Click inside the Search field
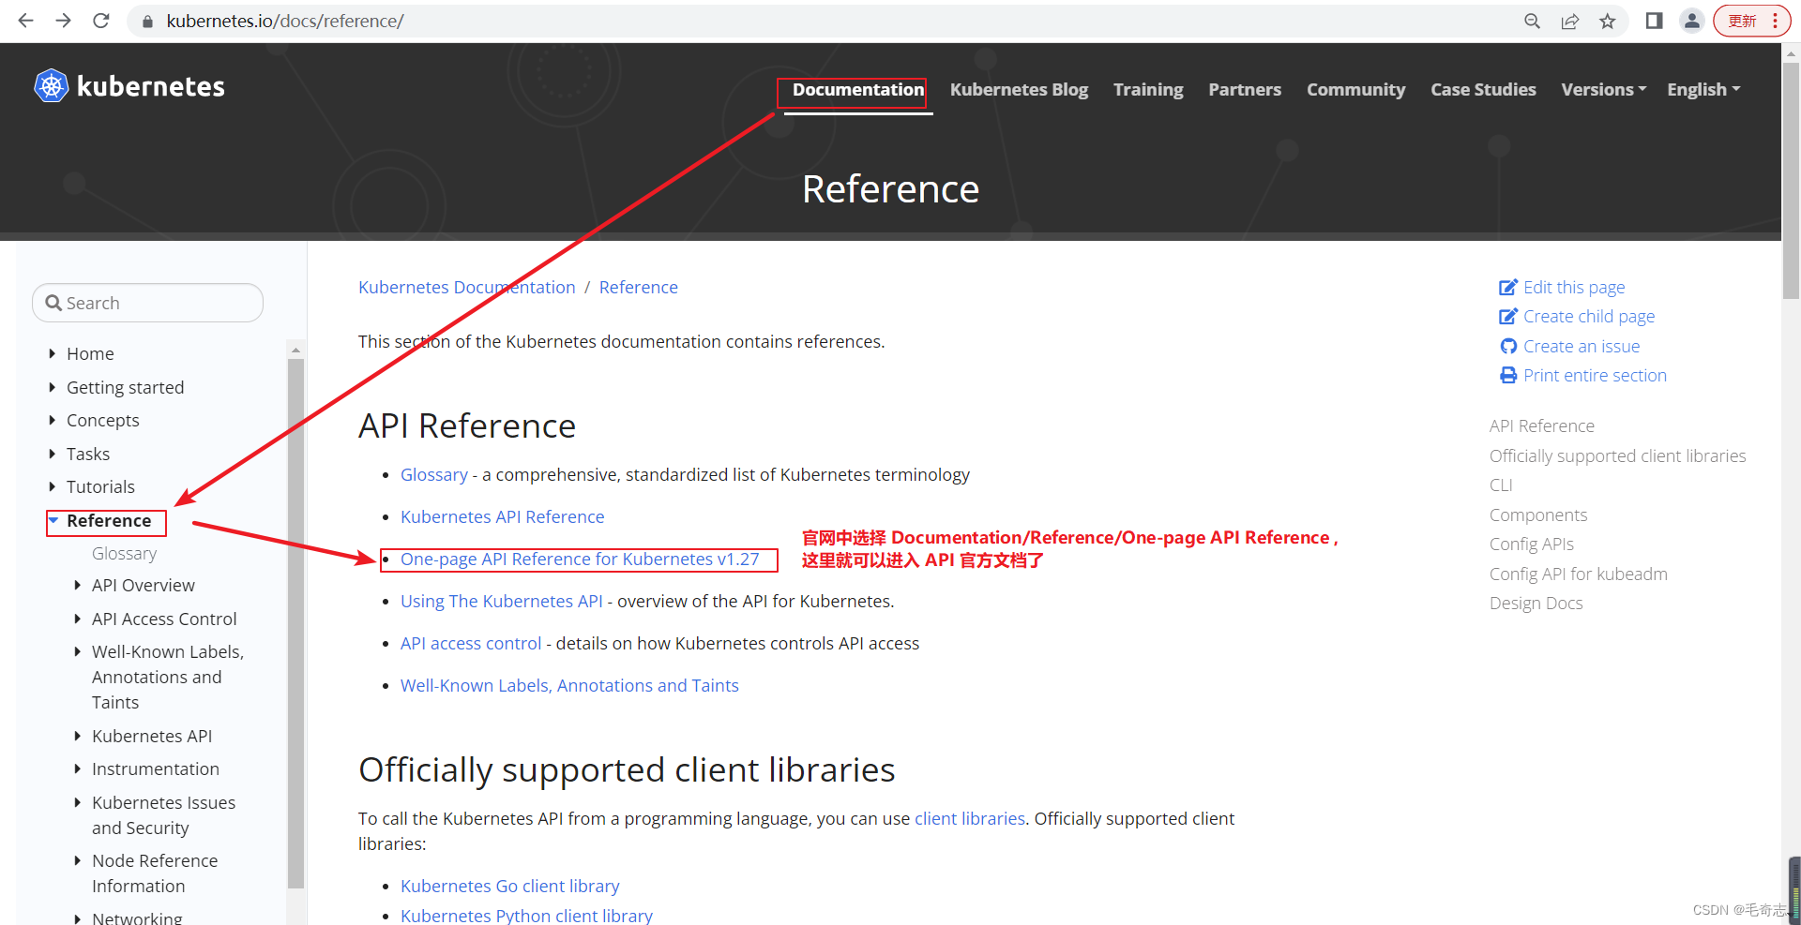This screenshot has height=925, width=1801. point(147,303)
